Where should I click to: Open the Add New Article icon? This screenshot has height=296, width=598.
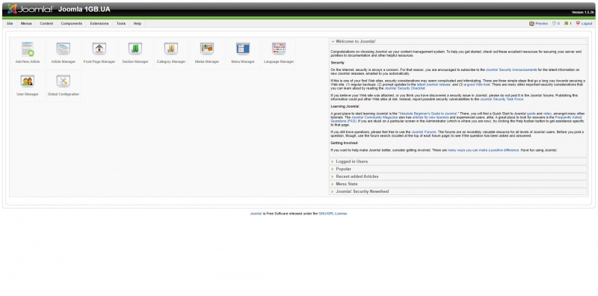[x=28, y=53]
